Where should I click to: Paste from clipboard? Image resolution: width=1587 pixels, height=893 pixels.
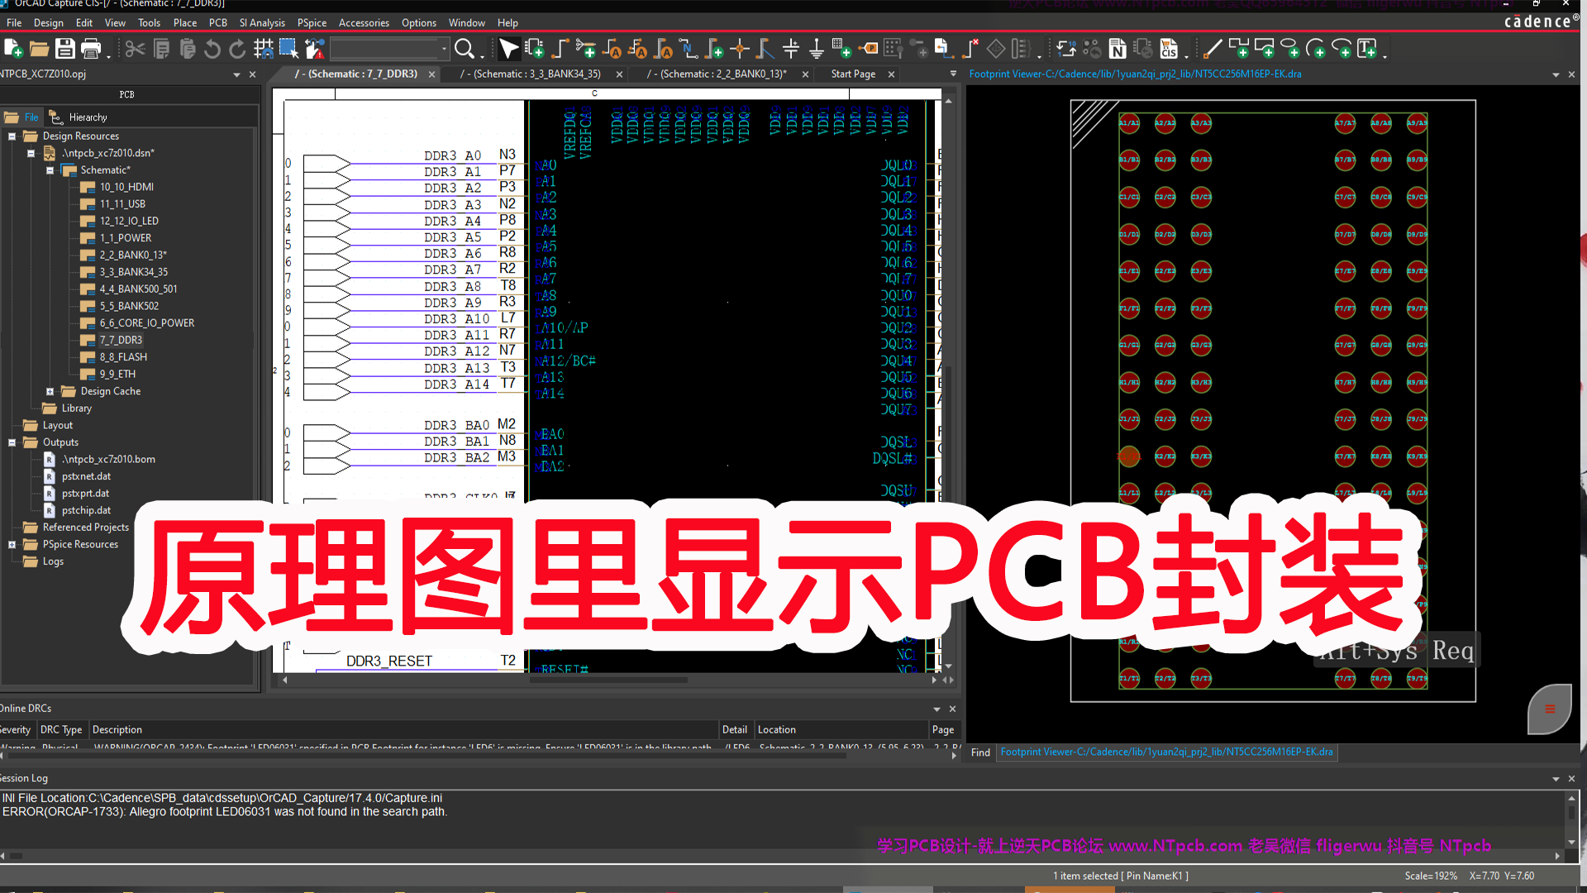188,50
